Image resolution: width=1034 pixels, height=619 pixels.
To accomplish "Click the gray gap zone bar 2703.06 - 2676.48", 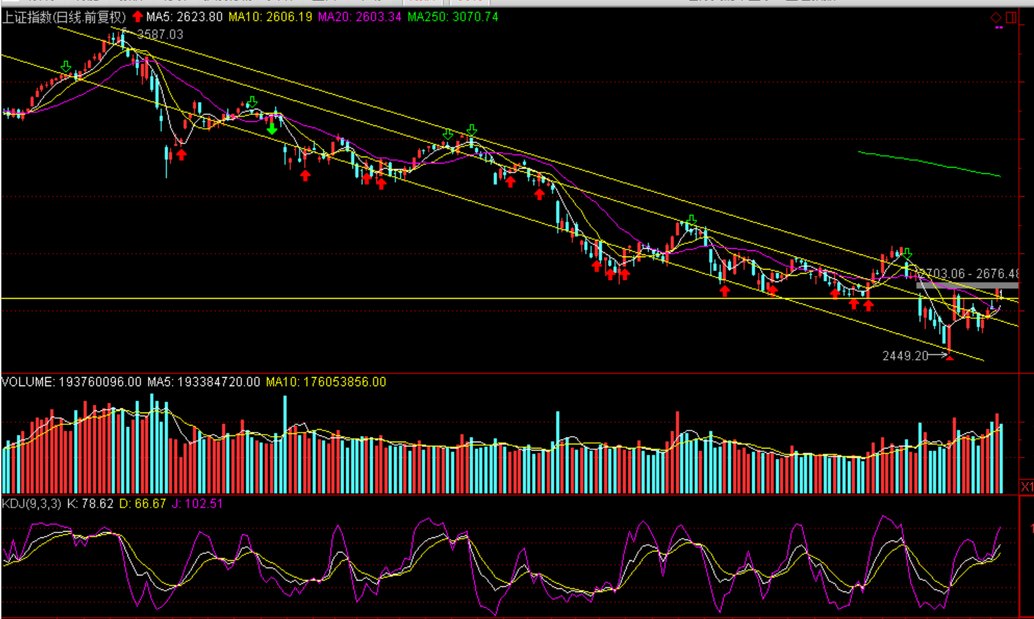I will [967, 285].
